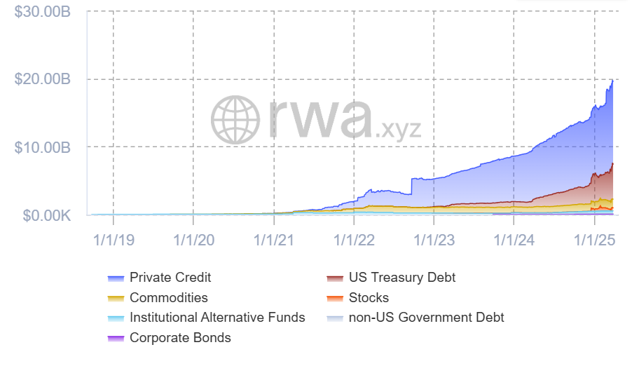Hide the Stocks series via legend label
639x380 pixels.
point(369,298)
